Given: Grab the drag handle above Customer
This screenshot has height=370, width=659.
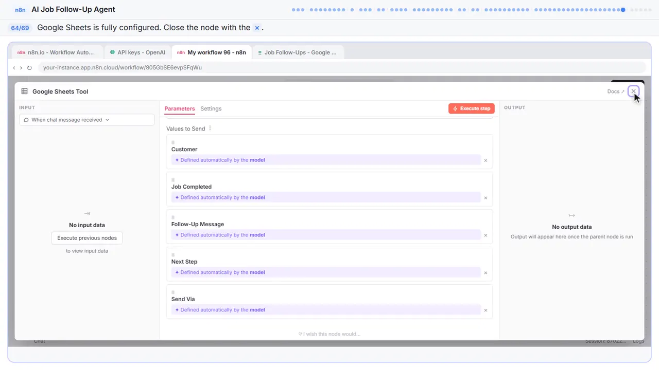Looking at the screenshot, I should tap(173, 142).
